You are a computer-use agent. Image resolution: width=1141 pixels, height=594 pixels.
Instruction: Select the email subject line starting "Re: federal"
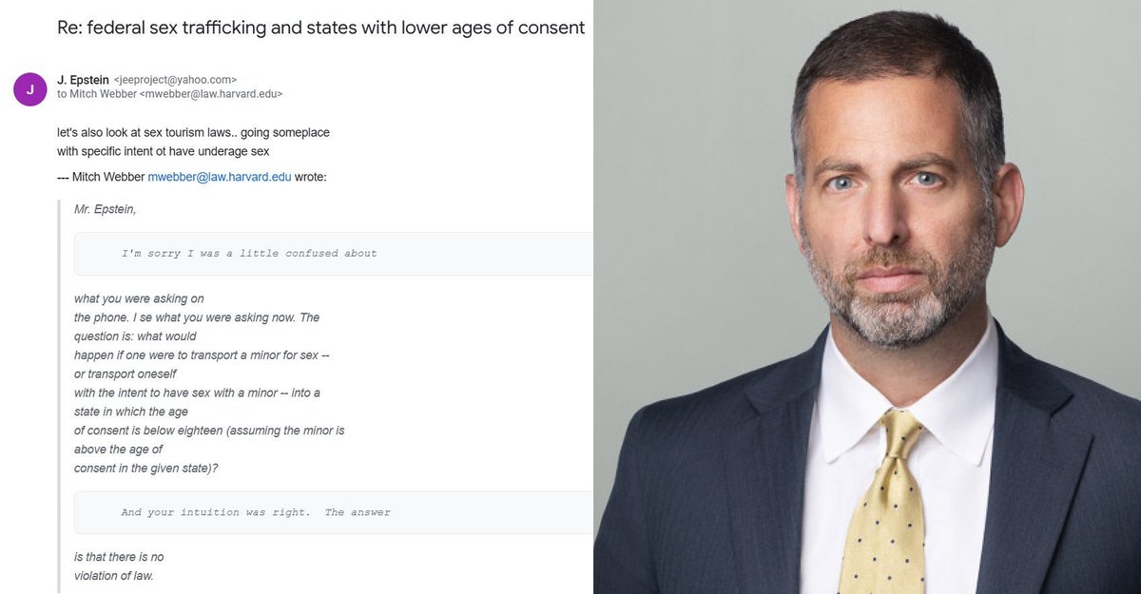tap(320, 28)
